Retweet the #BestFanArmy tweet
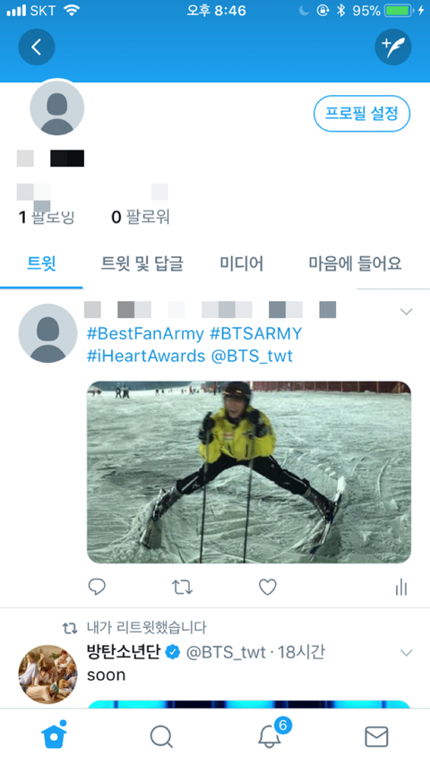 coord(182,587)
